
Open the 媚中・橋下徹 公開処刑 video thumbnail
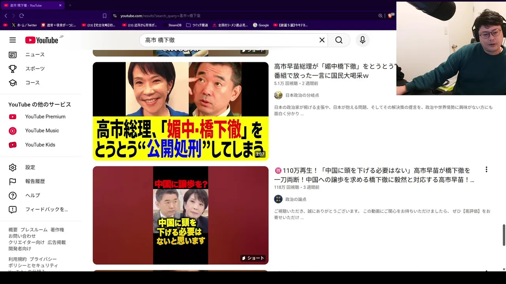click(181, 111)
